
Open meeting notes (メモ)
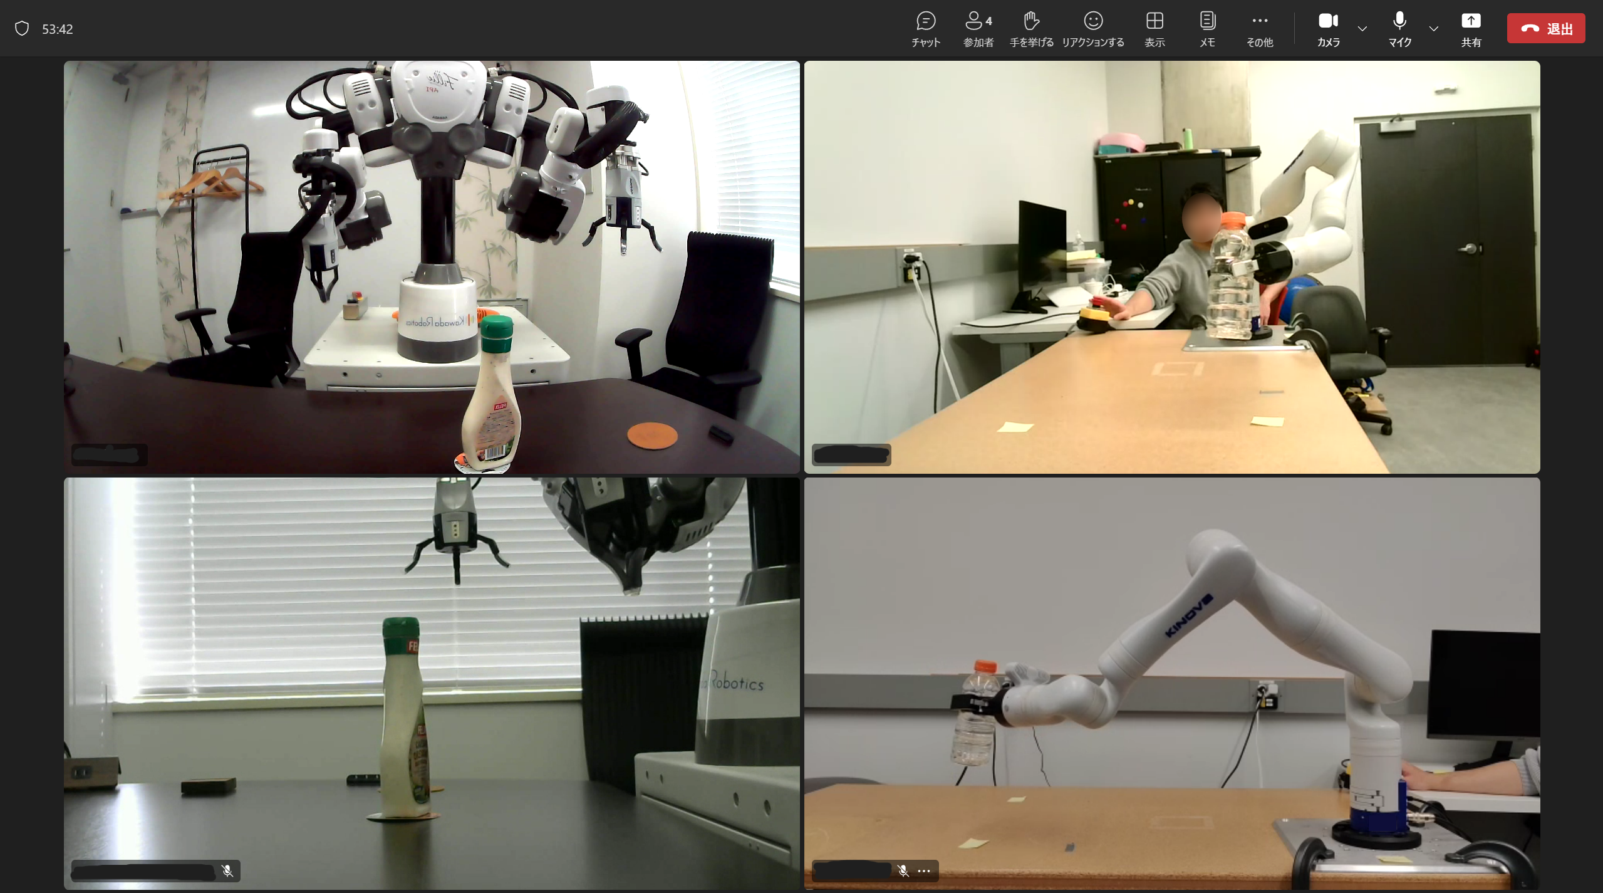point(1207,28)
